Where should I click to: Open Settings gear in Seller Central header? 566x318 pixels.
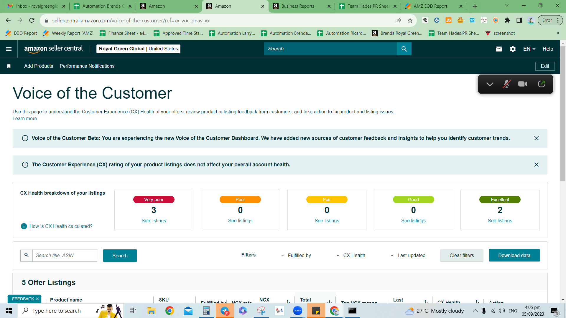tap(513, 49)
